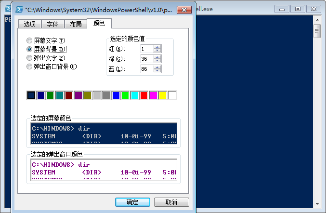Image resolution: width=326 pixels, height=213 pixels.
Task: Decrease the blue value with down arrow
Action: tap(157, 71)
